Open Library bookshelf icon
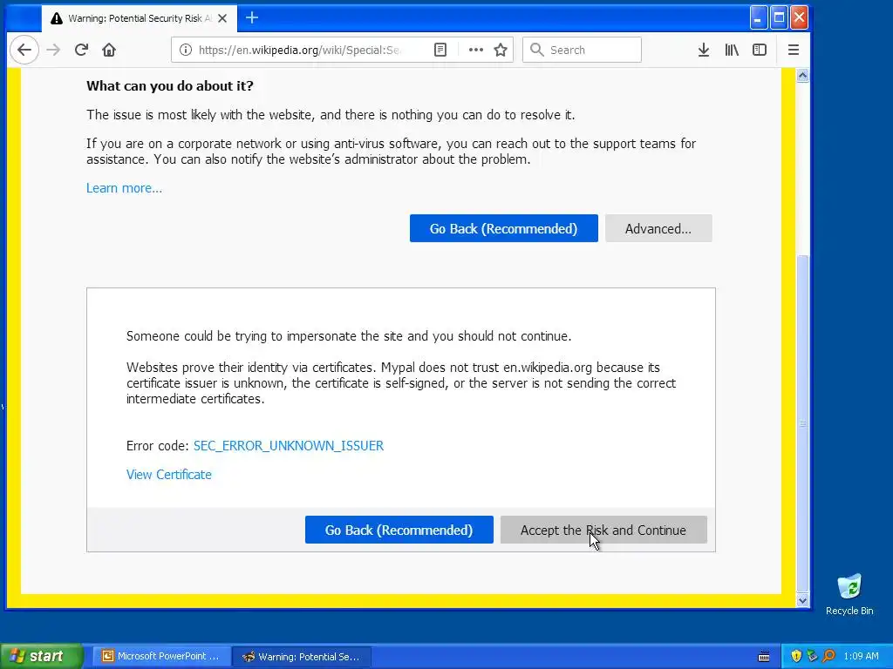The width and height of the screenshot is (893, 669). (732, 50)
